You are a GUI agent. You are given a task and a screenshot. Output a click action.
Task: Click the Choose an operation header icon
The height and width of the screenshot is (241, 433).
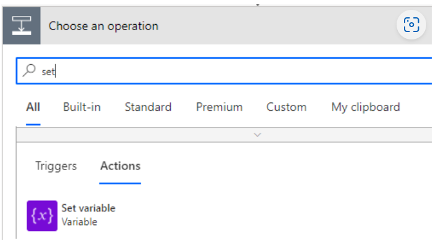pos(22,26)
